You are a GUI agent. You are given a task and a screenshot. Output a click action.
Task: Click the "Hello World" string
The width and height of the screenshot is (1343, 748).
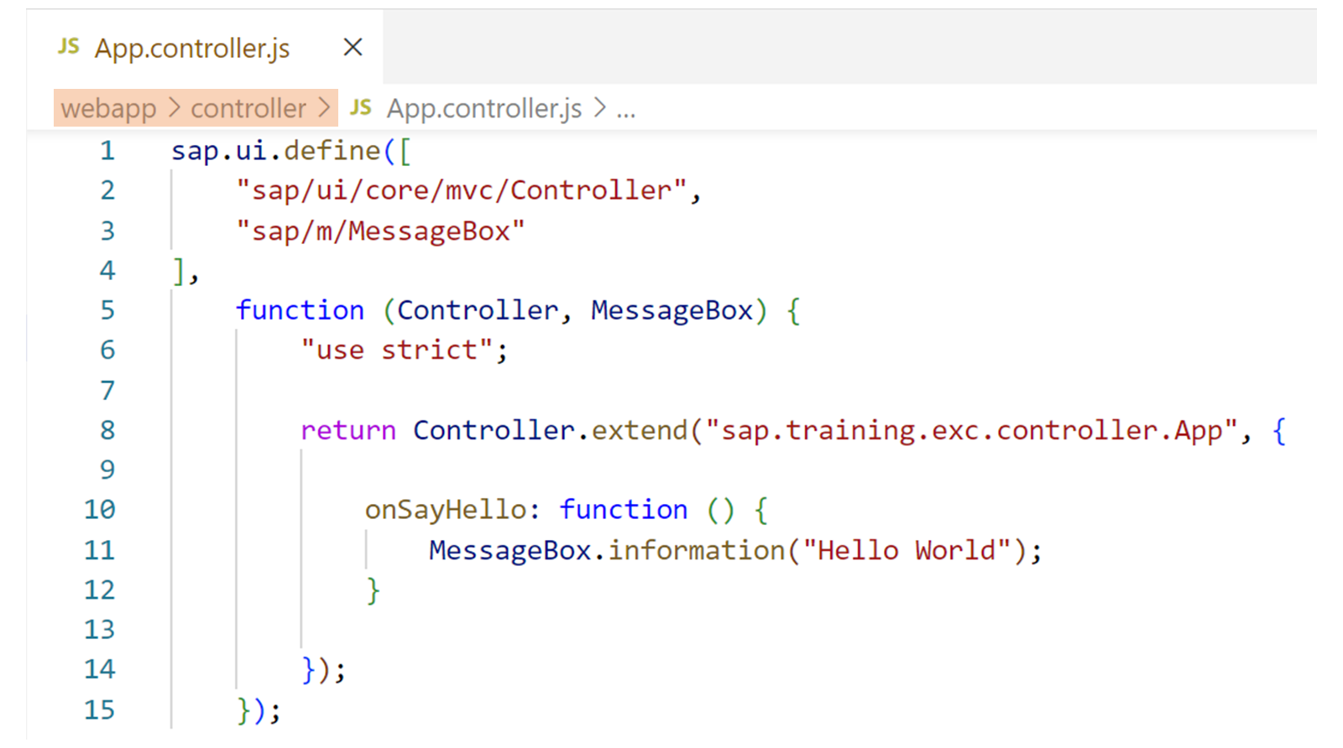coord(907,550)
